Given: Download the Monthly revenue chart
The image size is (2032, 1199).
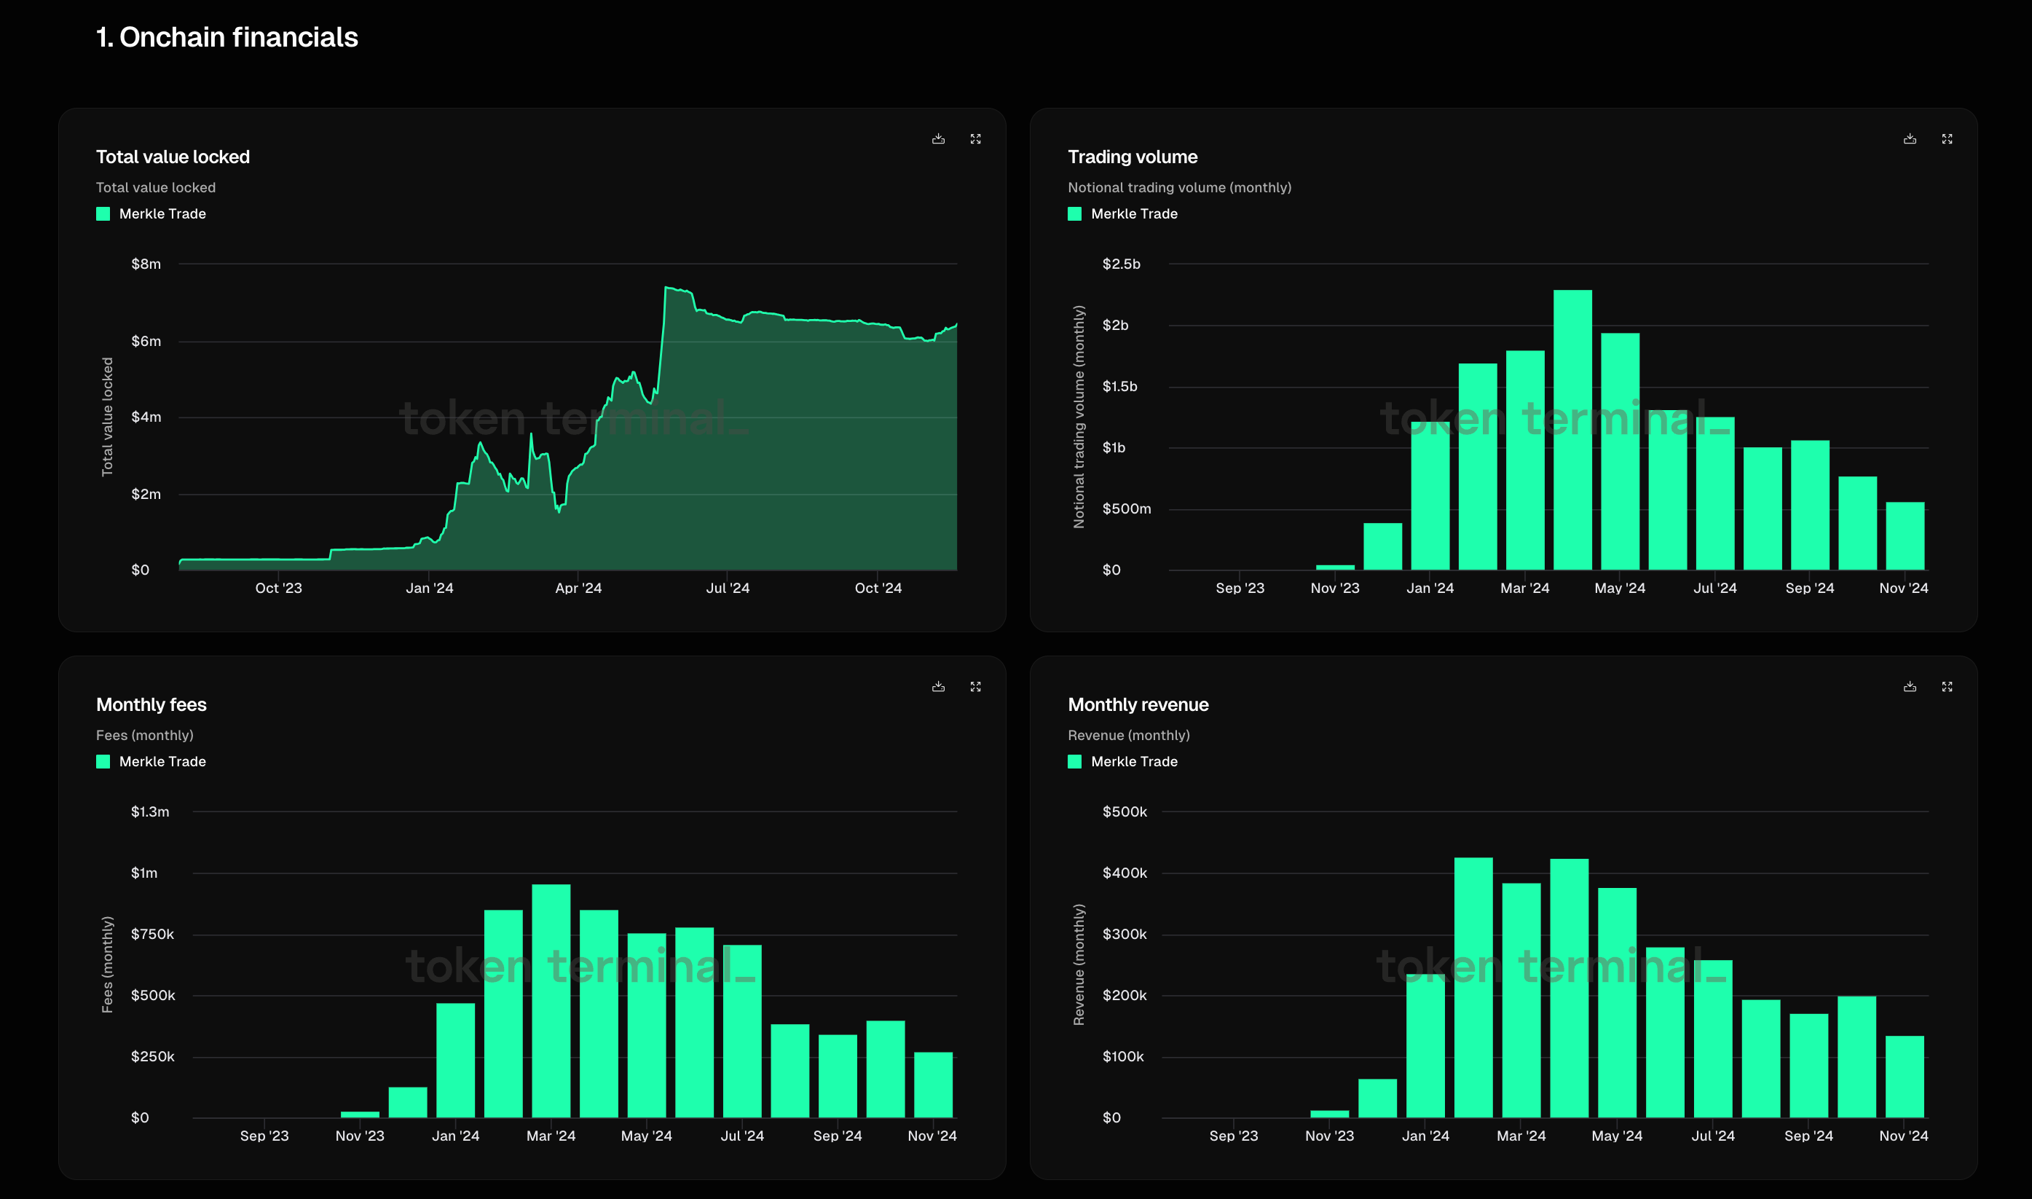Looking at the screenshot, I should (1909, 687).
